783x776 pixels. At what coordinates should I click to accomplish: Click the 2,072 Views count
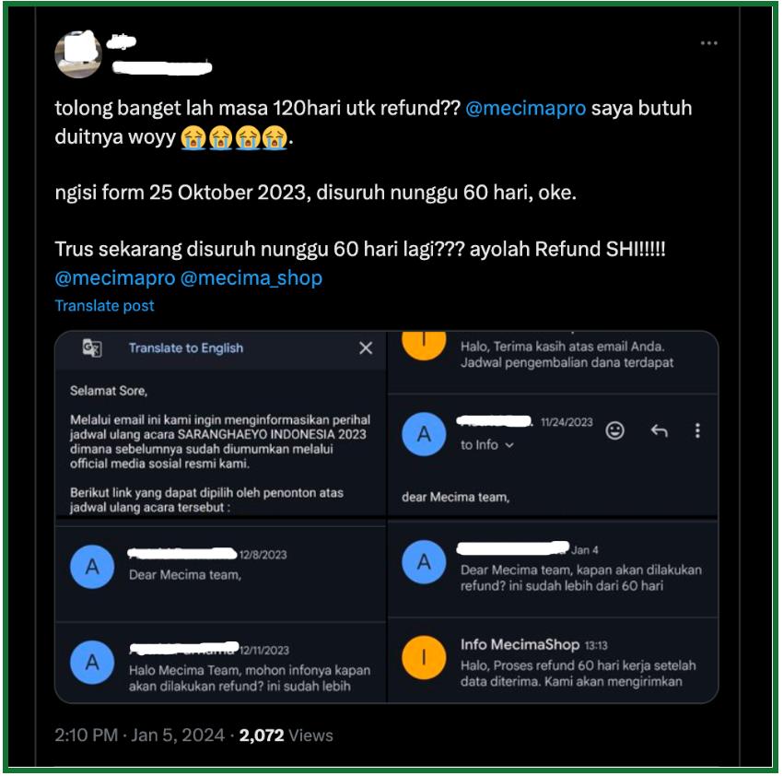[286, 735]
